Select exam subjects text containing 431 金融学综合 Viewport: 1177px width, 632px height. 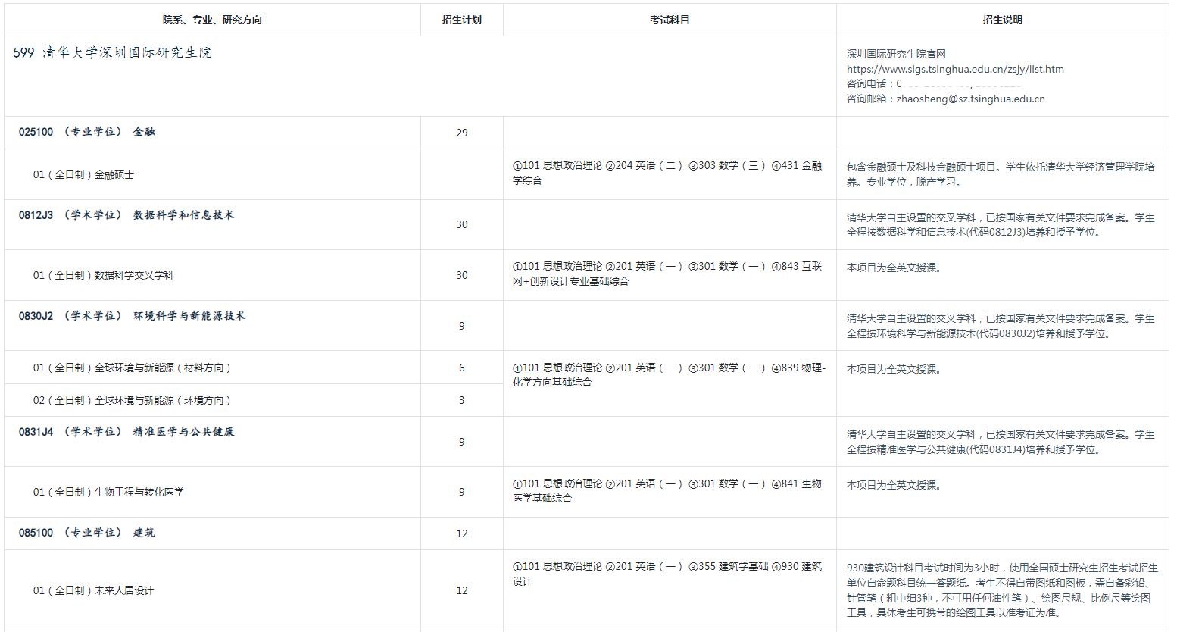[x=667, y=173]
